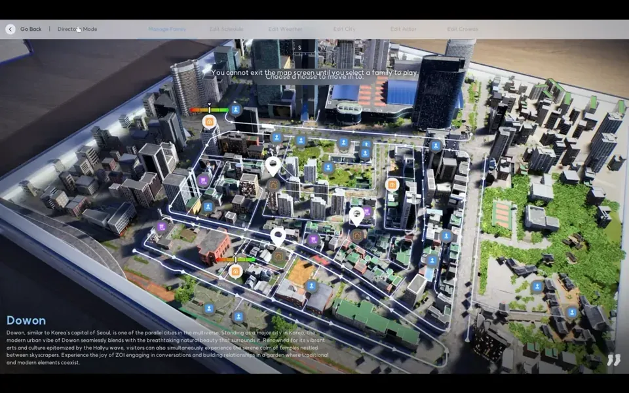The image size is (629, 393).
Task: Choose the Edit Crowds tab
Action: pyautogui.click(x=463, y=29)
